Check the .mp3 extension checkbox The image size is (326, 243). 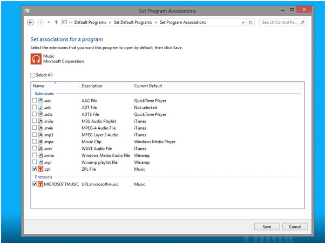pyautogui.click(x=35, y=135)
